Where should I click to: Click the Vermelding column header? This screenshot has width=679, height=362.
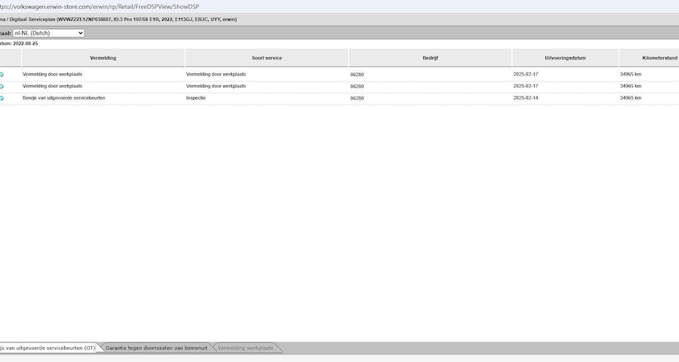pos(103,57)
